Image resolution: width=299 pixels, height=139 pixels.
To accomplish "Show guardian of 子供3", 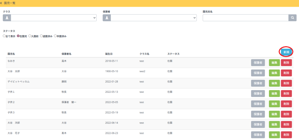I will pos(258,114).
